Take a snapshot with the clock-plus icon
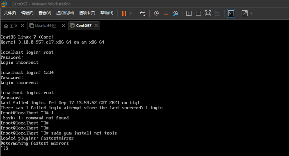Viewport: 289px width, 156px height. (156, 13)
